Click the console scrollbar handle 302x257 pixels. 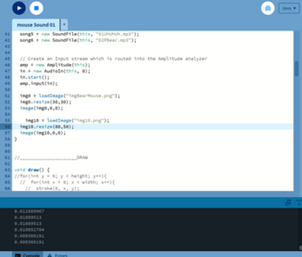pos(300,247)
